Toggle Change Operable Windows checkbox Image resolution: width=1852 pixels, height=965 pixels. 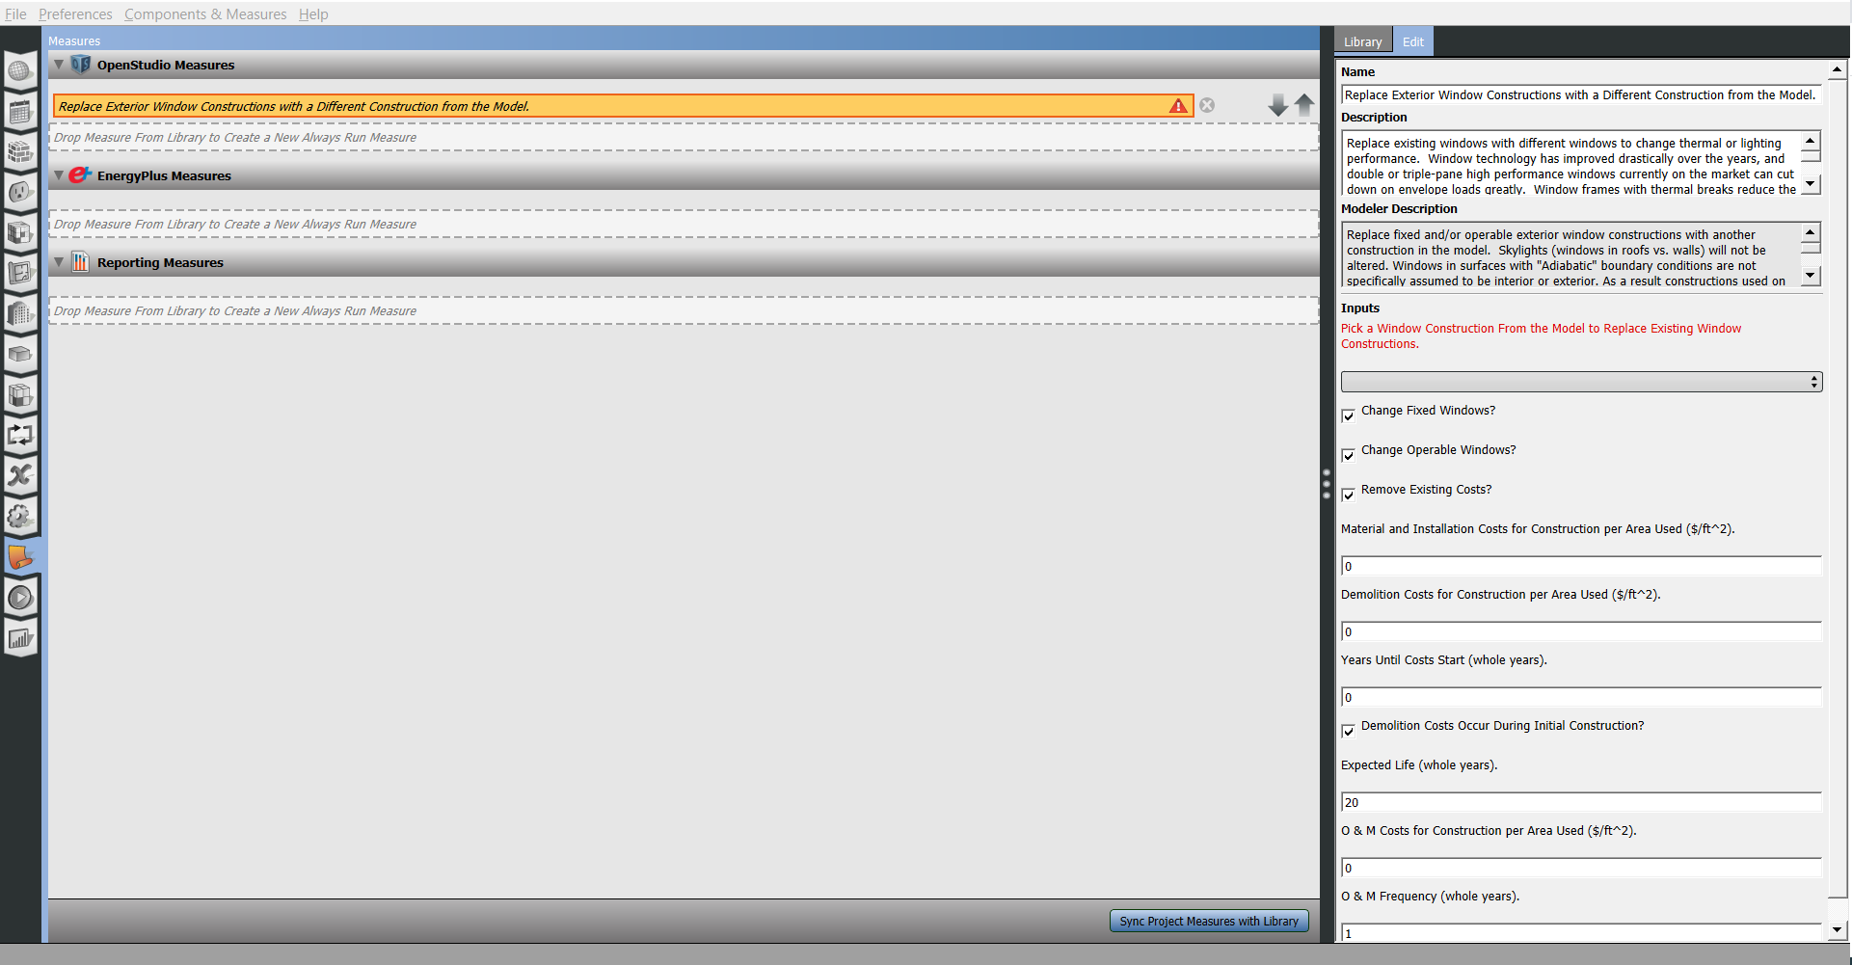coord(1348,455)
